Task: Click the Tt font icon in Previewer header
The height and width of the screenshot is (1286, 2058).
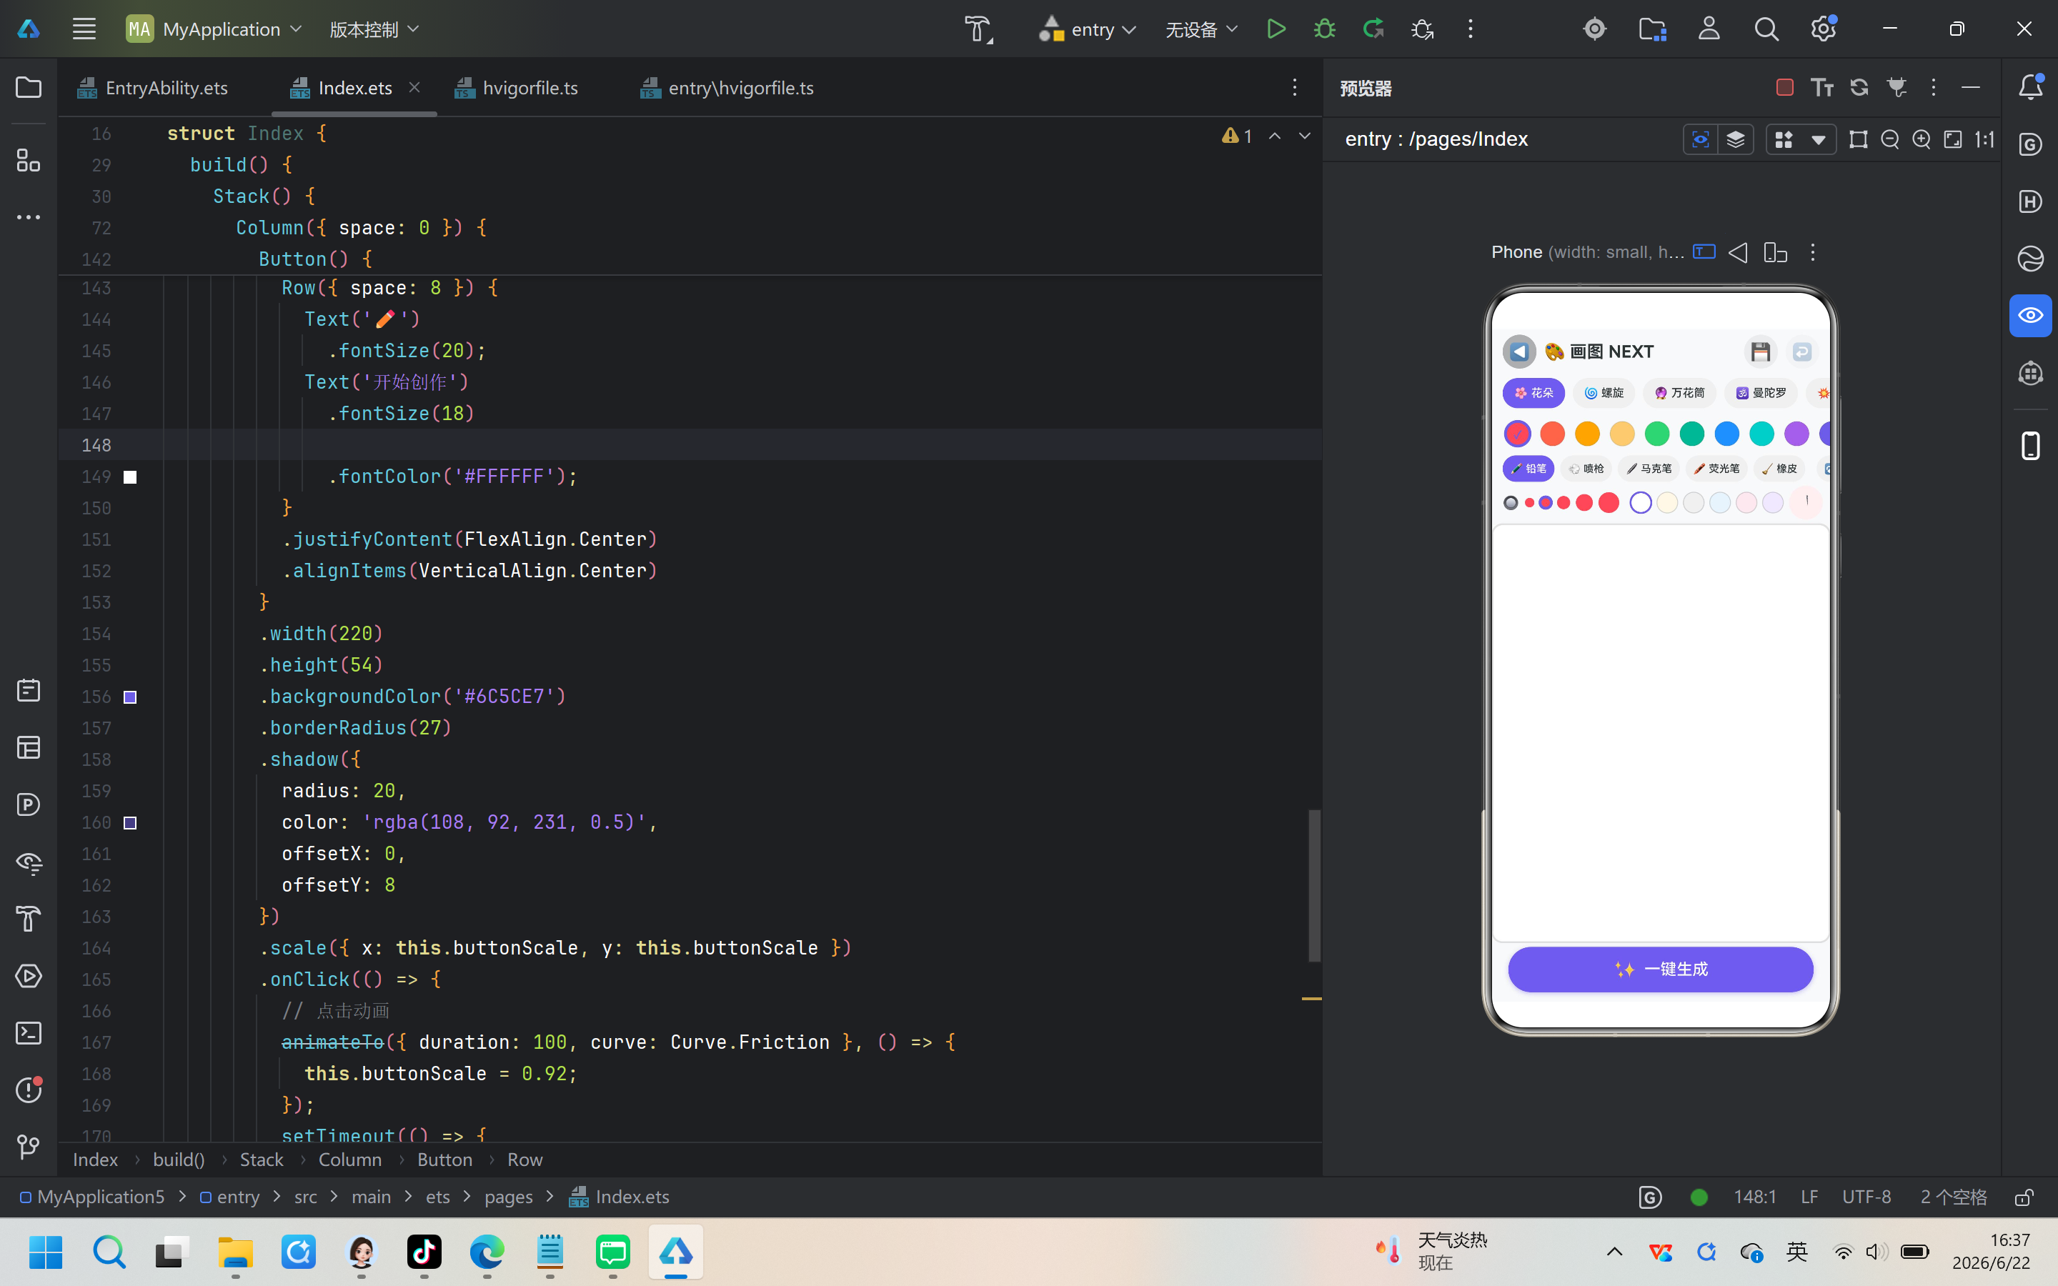Action: pos(1821,88)
